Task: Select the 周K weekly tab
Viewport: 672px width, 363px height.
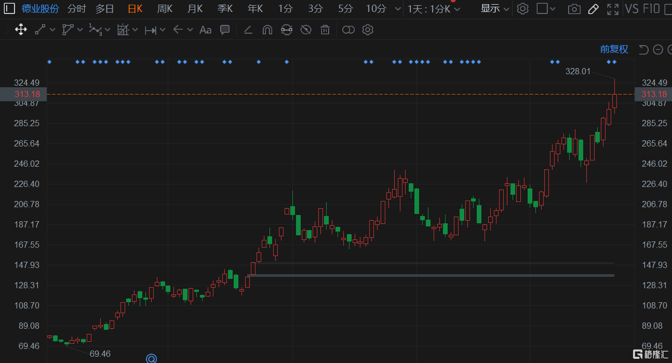Action: click(165, 9)
